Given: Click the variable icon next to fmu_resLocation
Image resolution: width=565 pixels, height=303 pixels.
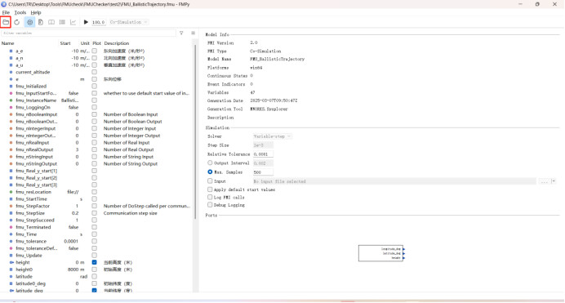Looking at the screenshot, I should click(x=11, y=192).
